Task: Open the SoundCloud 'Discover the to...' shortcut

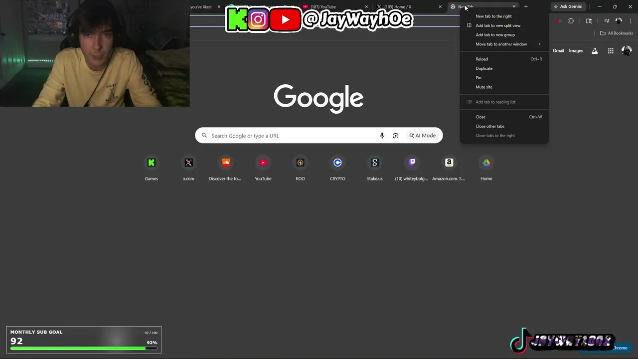Action: click(225, 169)
